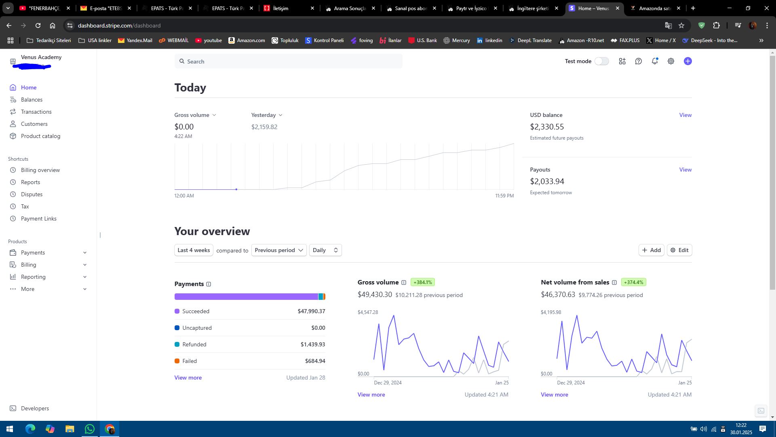Screen dimensions: 776x437
Task: Open WhatsApp from the taskbar
Action: coord(89,429)
